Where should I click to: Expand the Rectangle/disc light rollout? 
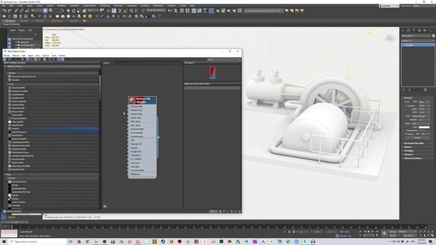[418, 144]
